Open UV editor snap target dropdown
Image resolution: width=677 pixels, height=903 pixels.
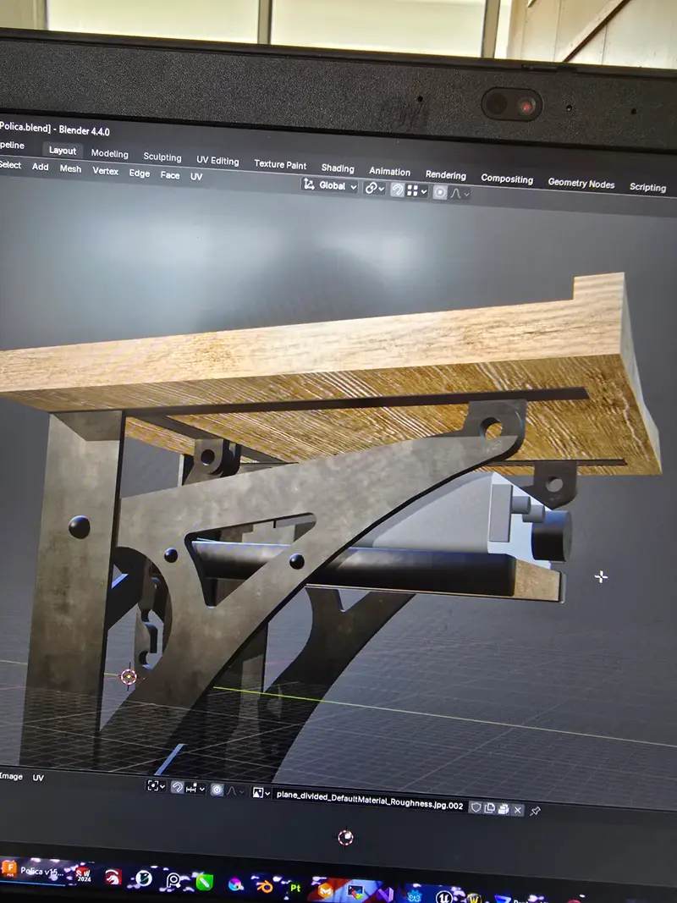(195, 787)
